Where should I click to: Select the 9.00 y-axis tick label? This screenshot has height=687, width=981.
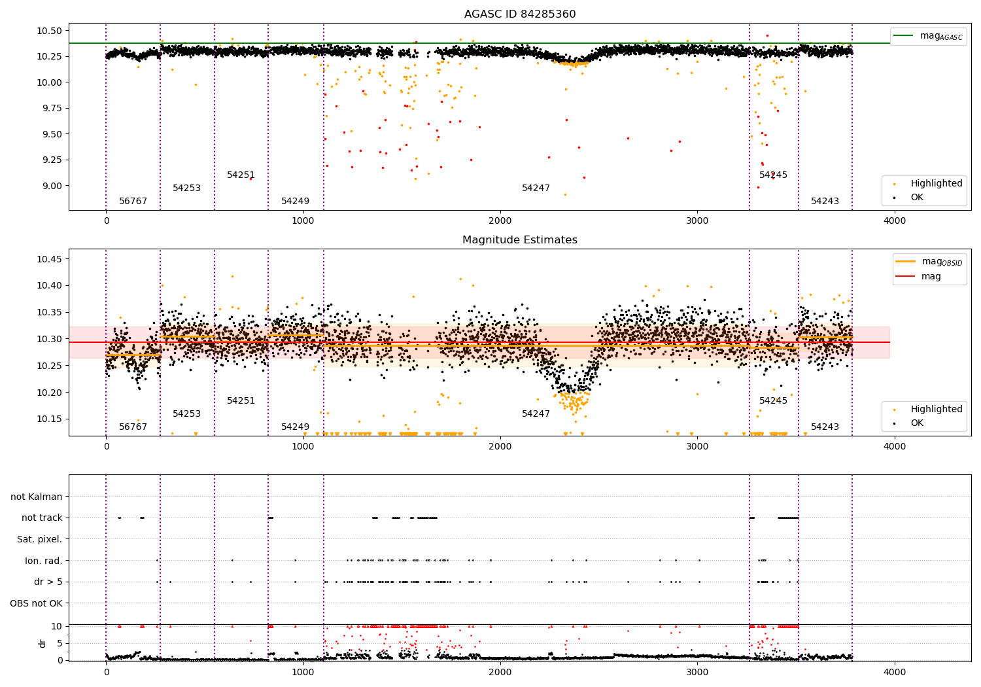[52, 186]
